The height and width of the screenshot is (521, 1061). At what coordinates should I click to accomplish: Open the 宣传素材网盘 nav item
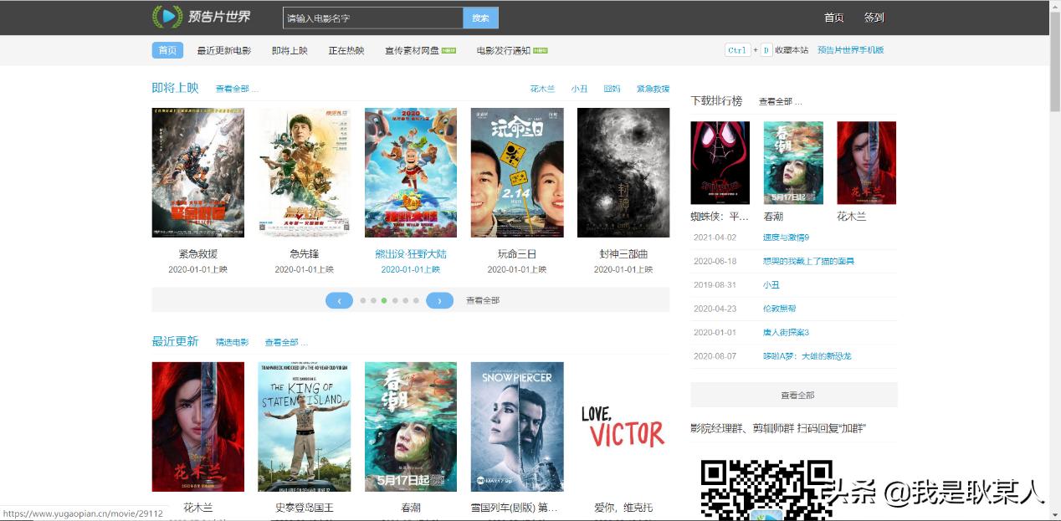412,50
